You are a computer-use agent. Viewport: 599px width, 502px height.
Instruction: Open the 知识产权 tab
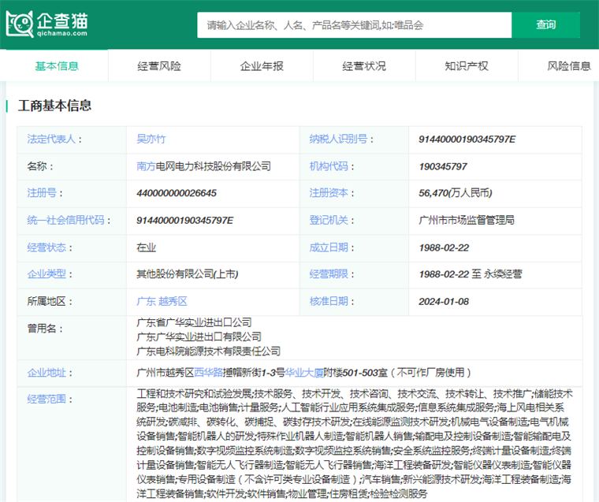point(467,66)
